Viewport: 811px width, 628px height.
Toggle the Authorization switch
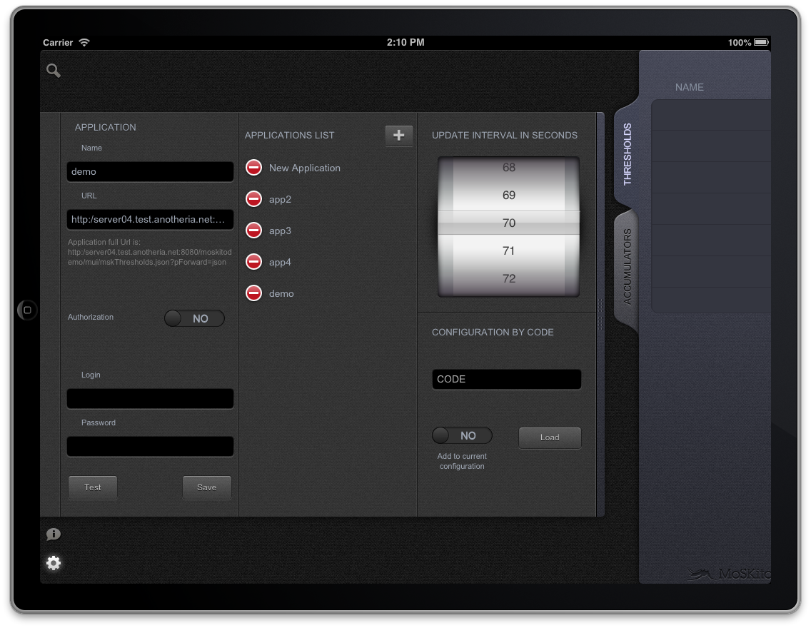click(194, 318)
